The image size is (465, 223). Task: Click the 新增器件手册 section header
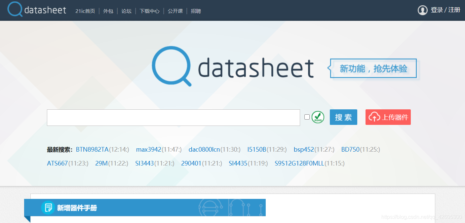point(145,207)
